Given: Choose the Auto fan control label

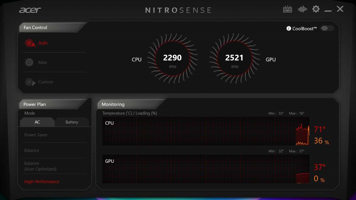Looking at the screenshot, I should pyautogui.click(x=43, y=43).
